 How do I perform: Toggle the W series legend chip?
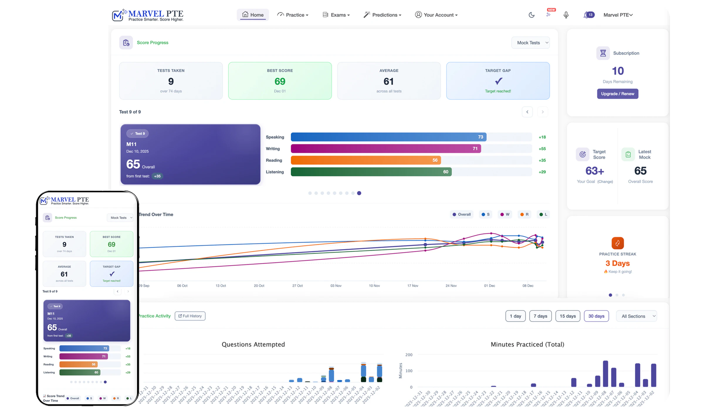click(505, 215)
